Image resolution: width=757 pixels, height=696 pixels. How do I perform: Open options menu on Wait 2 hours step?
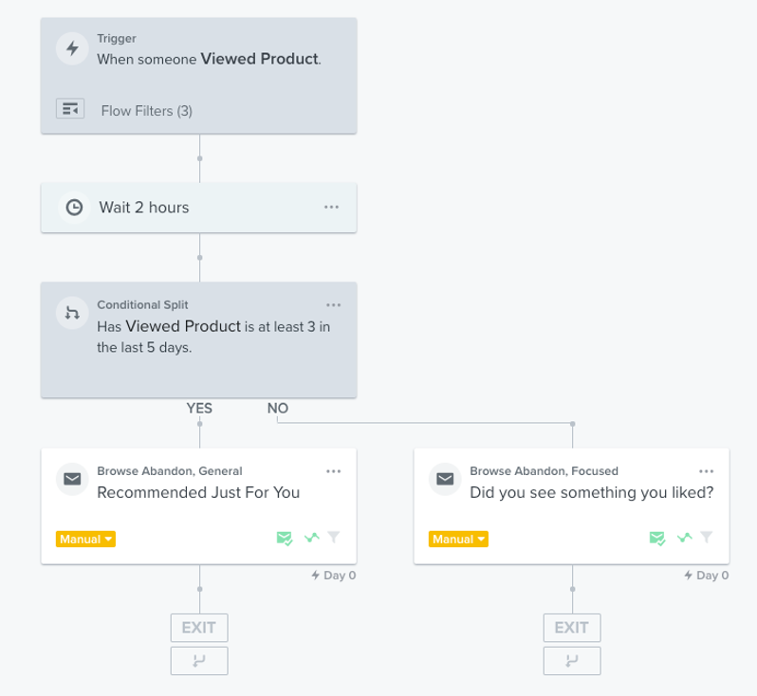pyautogui.click(x=331, y=207)
